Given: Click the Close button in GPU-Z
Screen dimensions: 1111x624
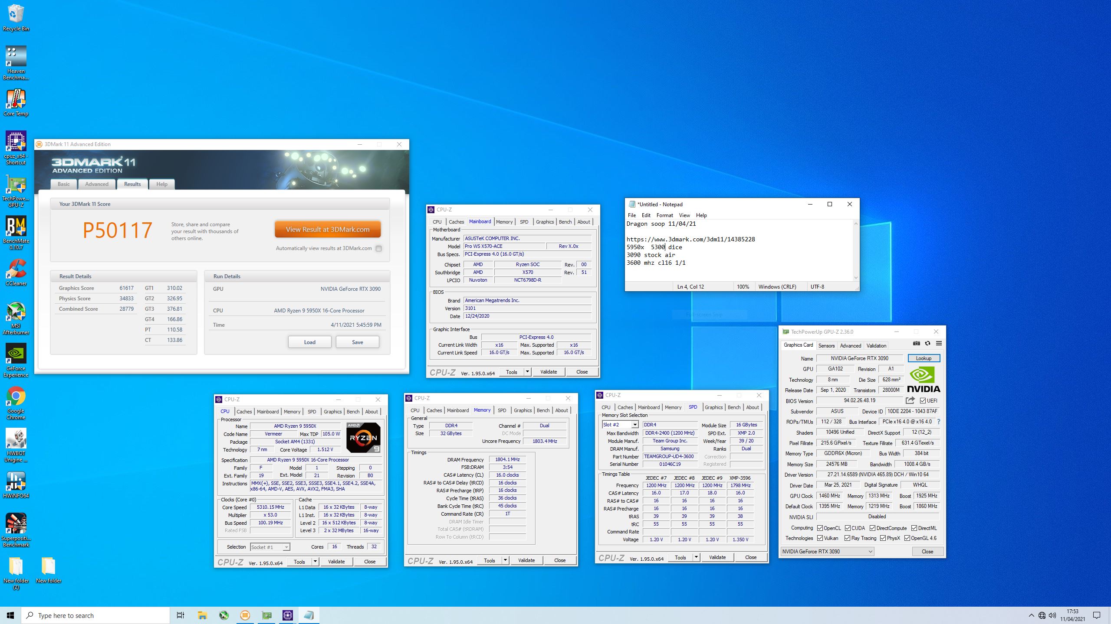Looking at the screenshot, I should (x=927, y=552).
